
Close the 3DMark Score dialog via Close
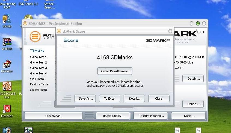159,99
